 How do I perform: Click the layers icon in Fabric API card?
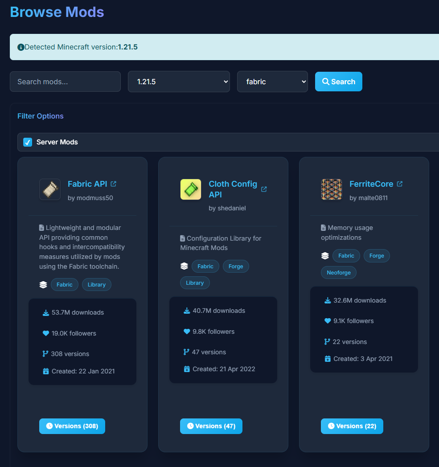click(43, 285)
